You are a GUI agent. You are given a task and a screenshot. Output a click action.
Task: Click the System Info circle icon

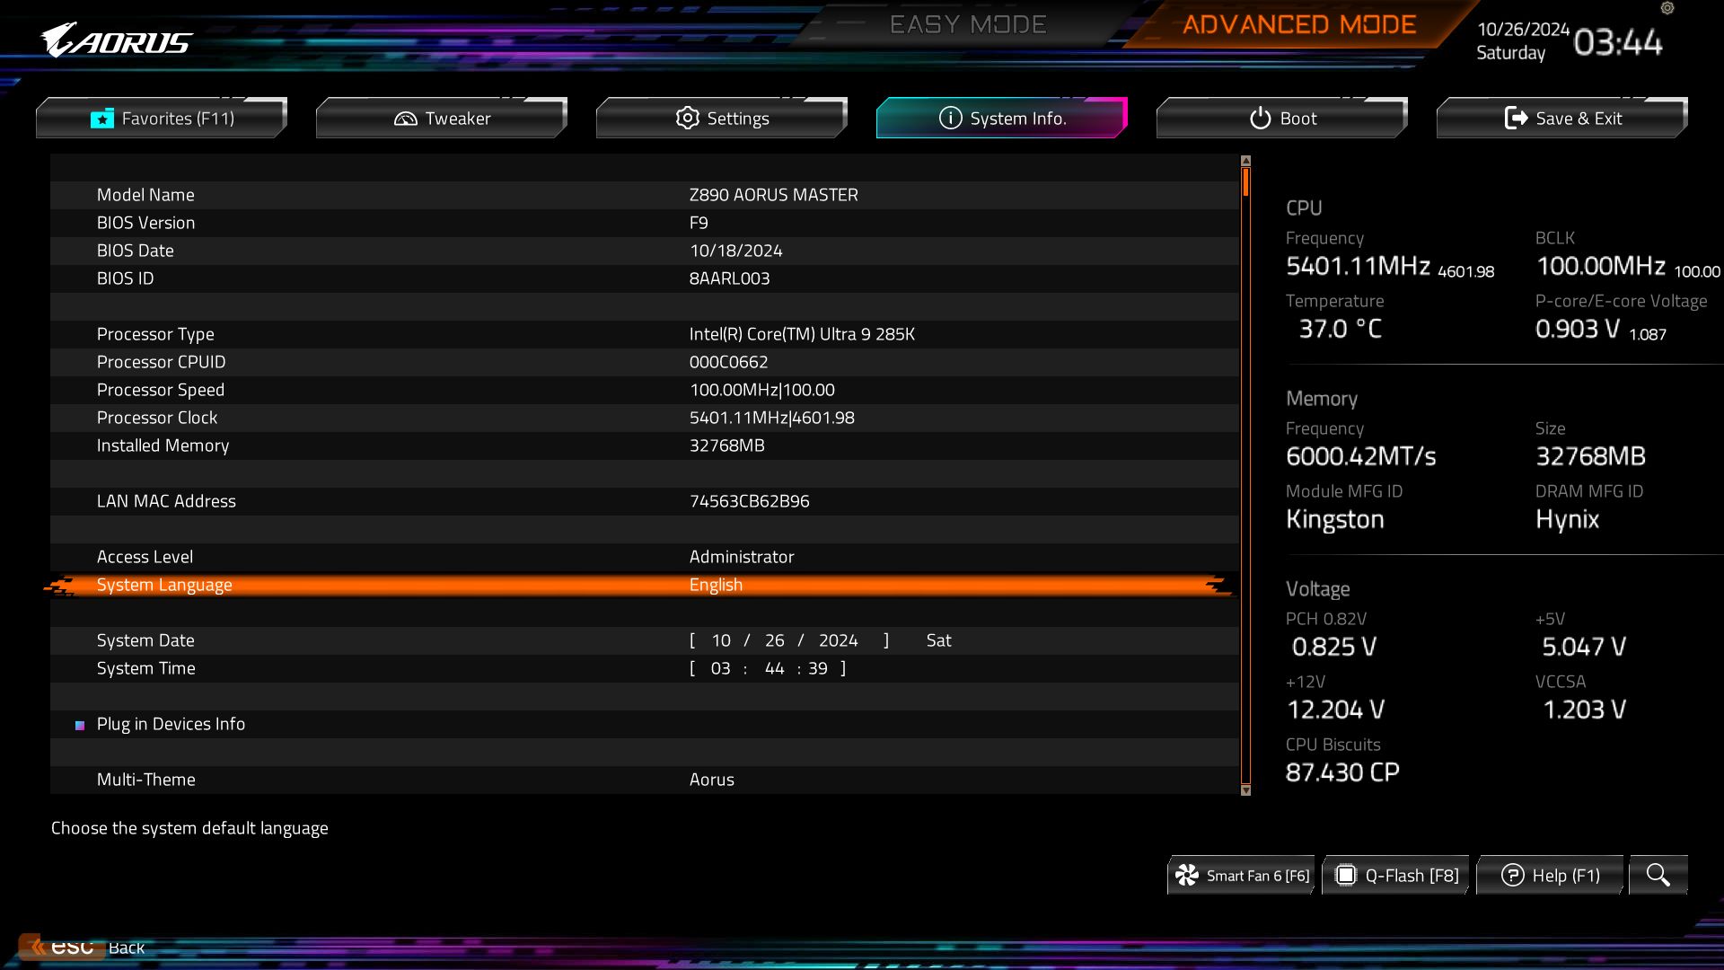(951, 118)
